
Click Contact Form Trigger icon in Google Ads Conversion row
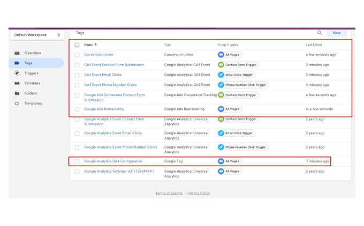coord(221,95)
